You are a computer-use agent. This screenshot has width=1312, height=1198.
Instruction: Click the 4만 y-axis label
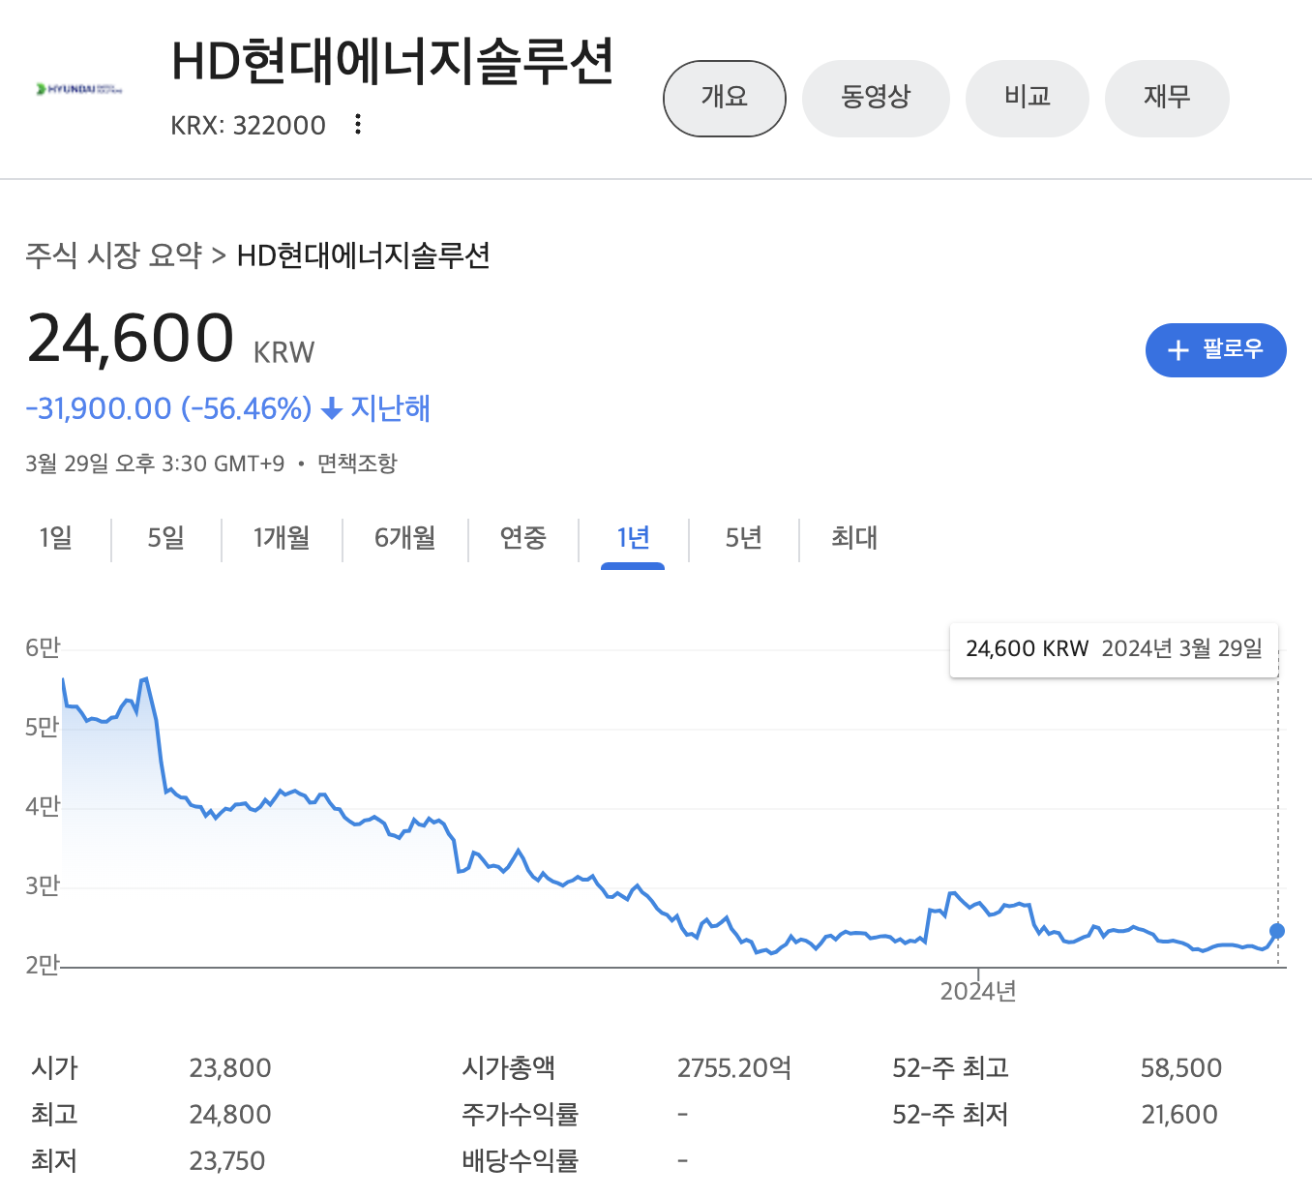click(43, 807)
